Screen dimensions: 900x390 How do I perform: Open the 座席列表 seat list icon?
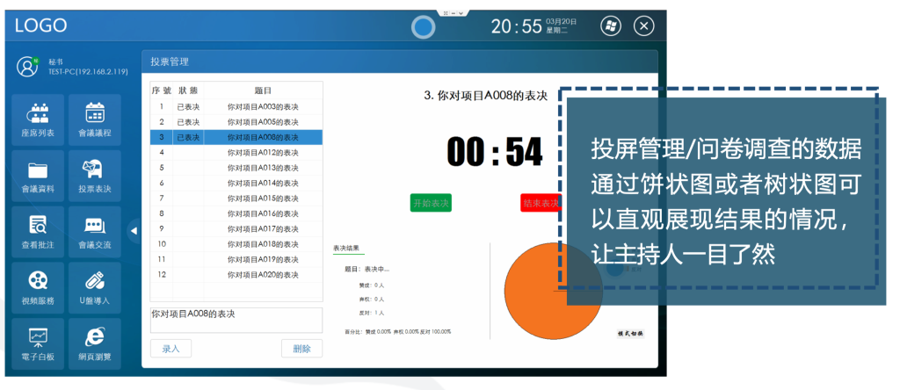[x=38, y=119]
